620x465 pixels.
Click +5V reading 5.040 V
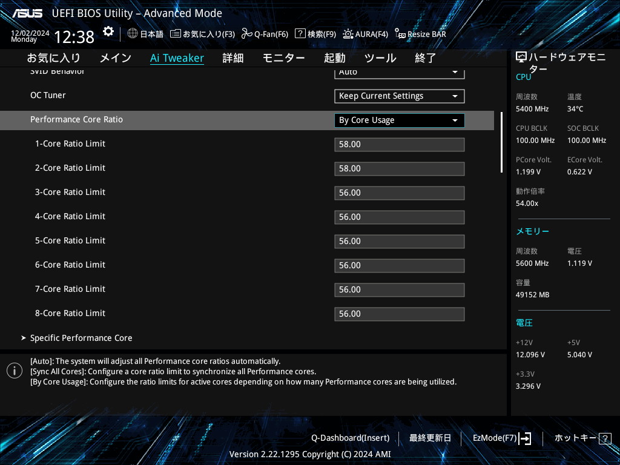click(579, 355)
